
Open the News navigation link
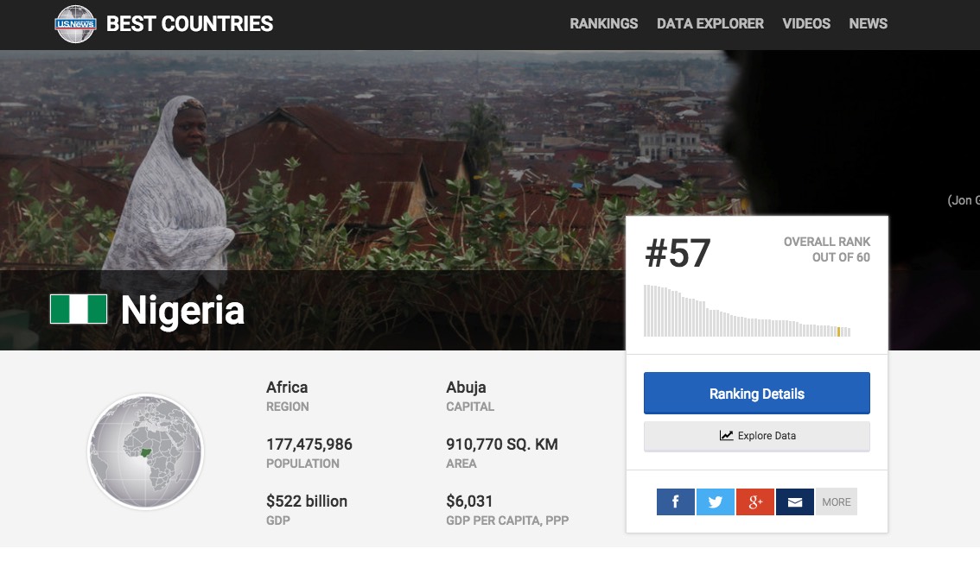click(868, 23)
